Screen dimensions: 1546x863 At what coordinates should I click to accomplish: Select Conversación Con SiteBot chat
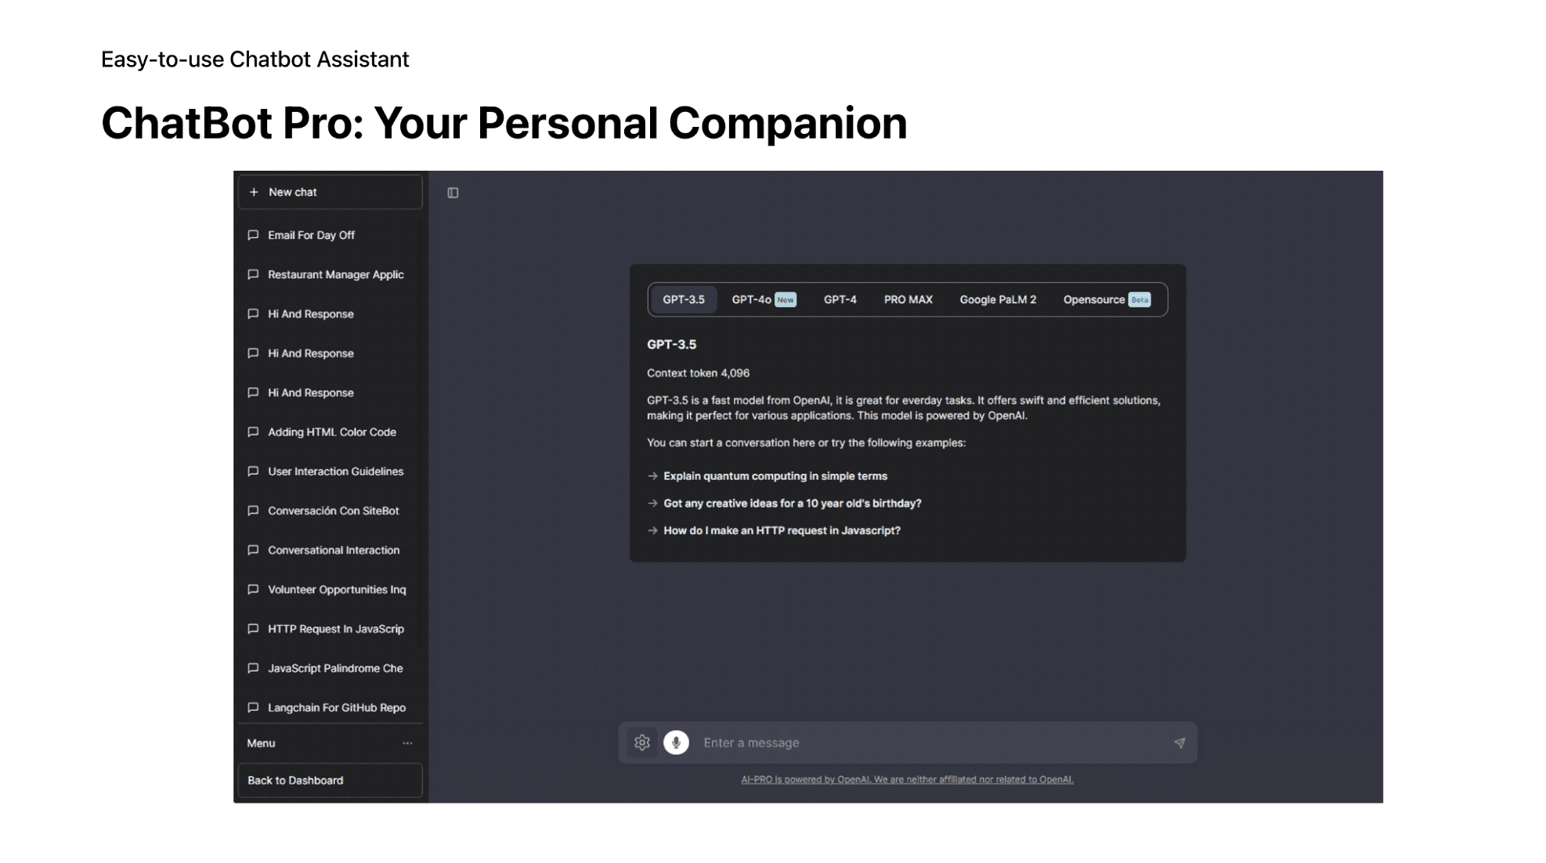pyautogui.click(x=334, y=511)
